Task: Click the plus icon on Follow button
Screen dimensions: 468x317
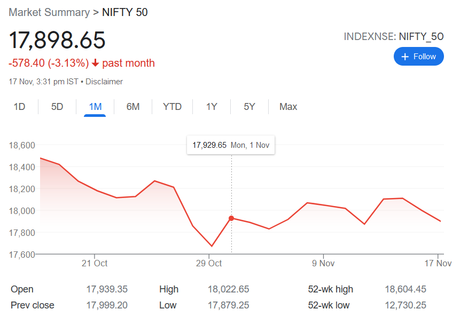Action: tap(405, 57)
